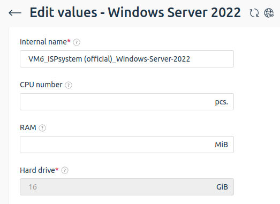Click the 'Internal name' label
The width and height of the screenshot is (280, 204).
pos(43,42)
